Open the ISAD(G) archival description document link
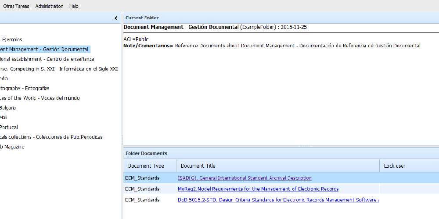Viewport: 439px width, 219px height. (245, 178)
